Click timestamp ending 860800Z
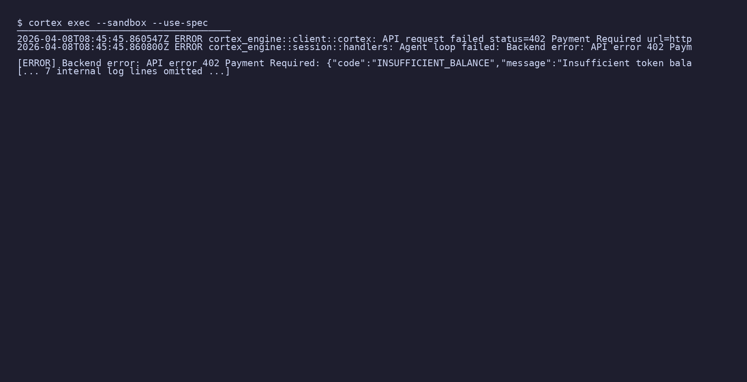The height and width of the screenshot is (382, 747). (93, 47)
